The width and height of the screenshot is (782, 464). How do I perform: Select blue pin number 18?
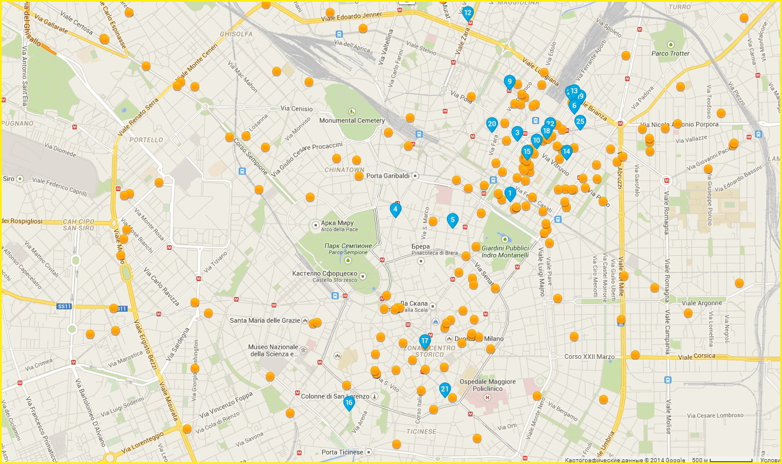coord(547,132)
